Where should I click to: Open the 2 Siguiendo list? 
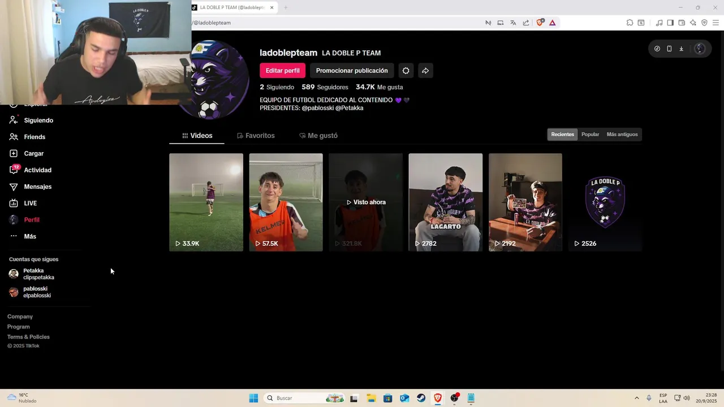pyautogui.click(x=277, y=87)
